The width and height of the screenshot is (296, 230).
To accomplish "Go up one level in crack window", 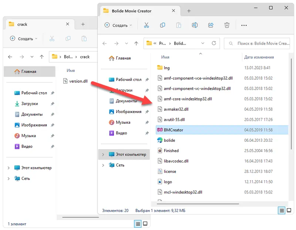I will (x=42, y=57).
